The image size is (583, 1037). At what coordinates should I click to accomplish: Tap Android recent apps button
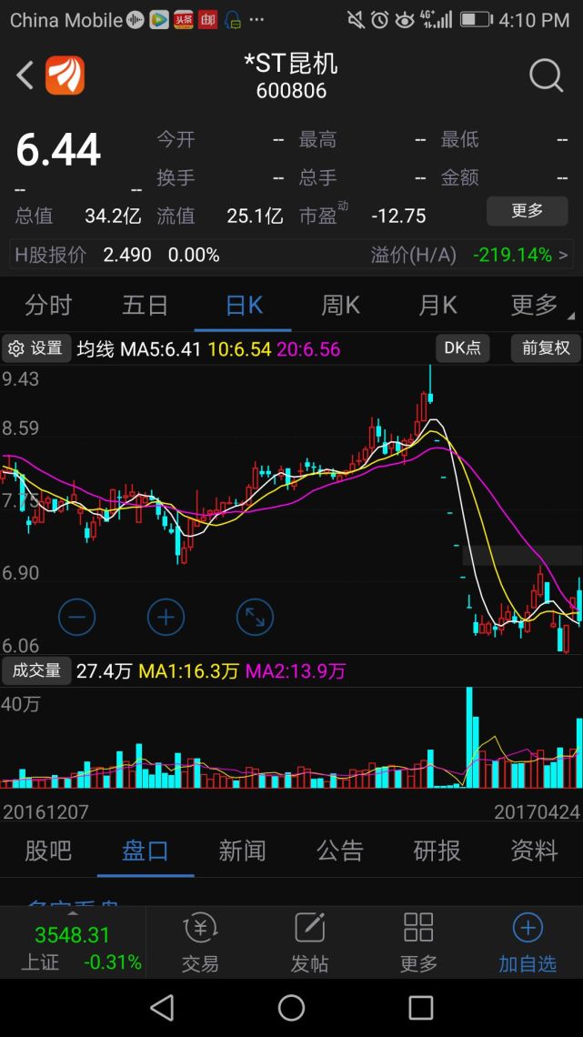click(420, 1008)
